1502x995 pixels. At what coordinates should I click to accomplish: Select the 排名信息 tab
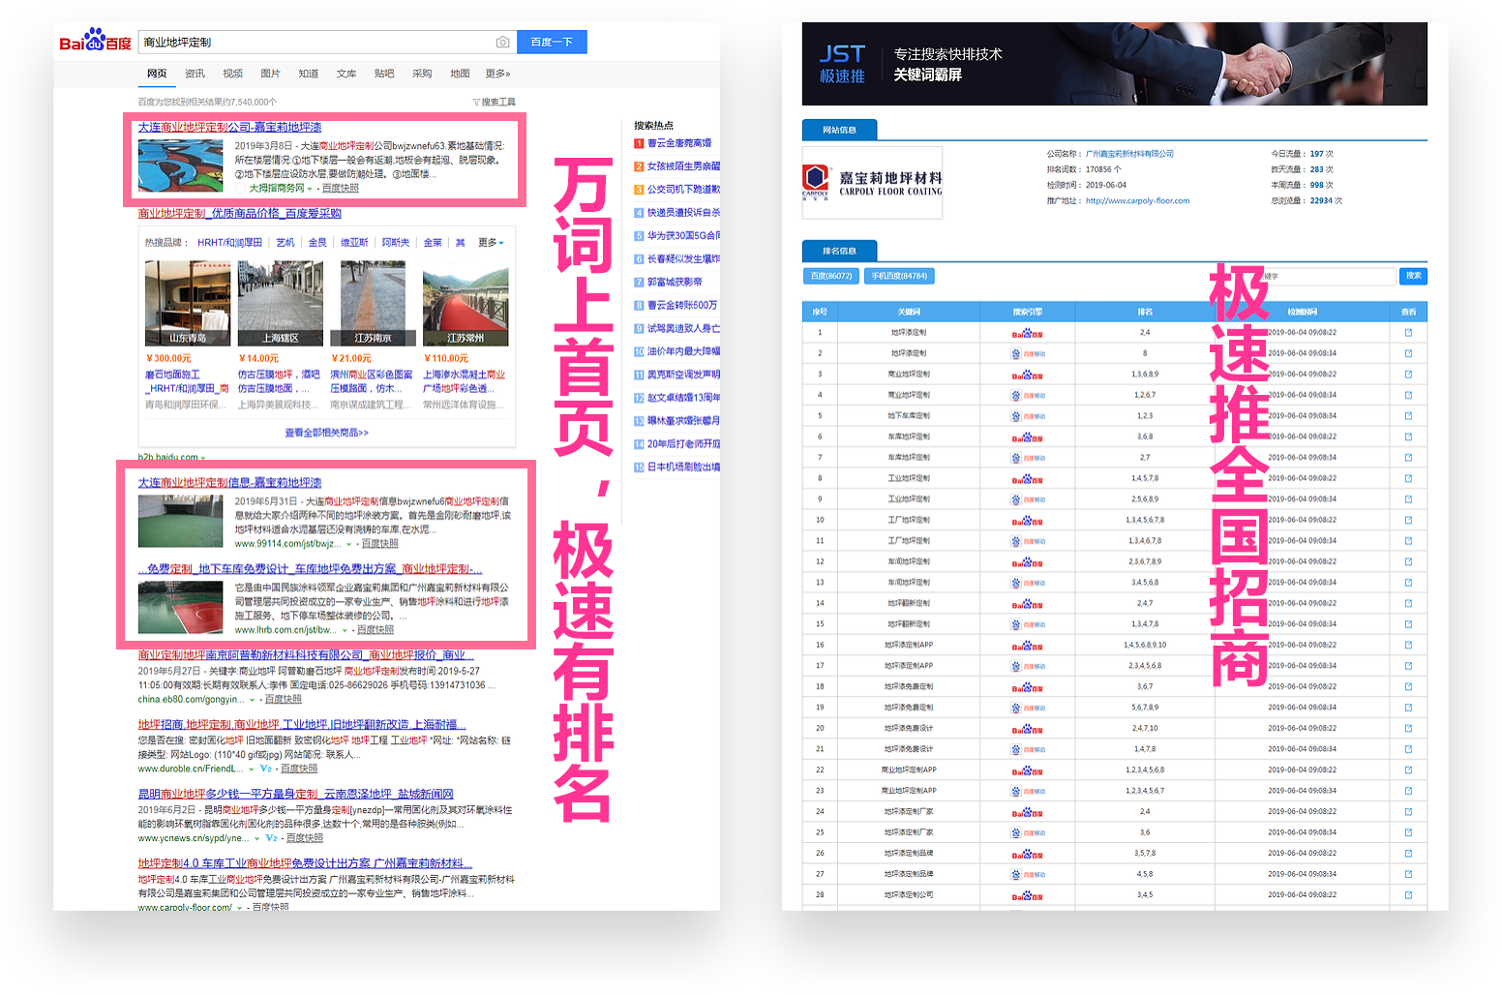pyautogui.click(x=839, y=251)
